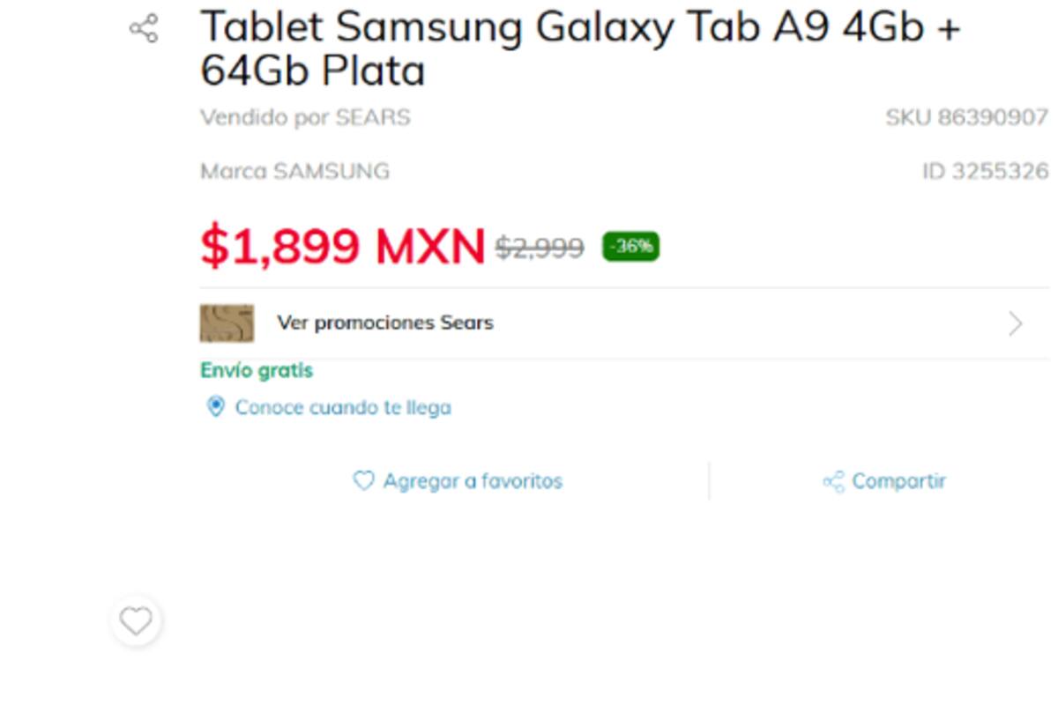Viewport: 1058px width, 705px height.
Task: Click the strikethrough original price $2,999
Action: (539, 248)
